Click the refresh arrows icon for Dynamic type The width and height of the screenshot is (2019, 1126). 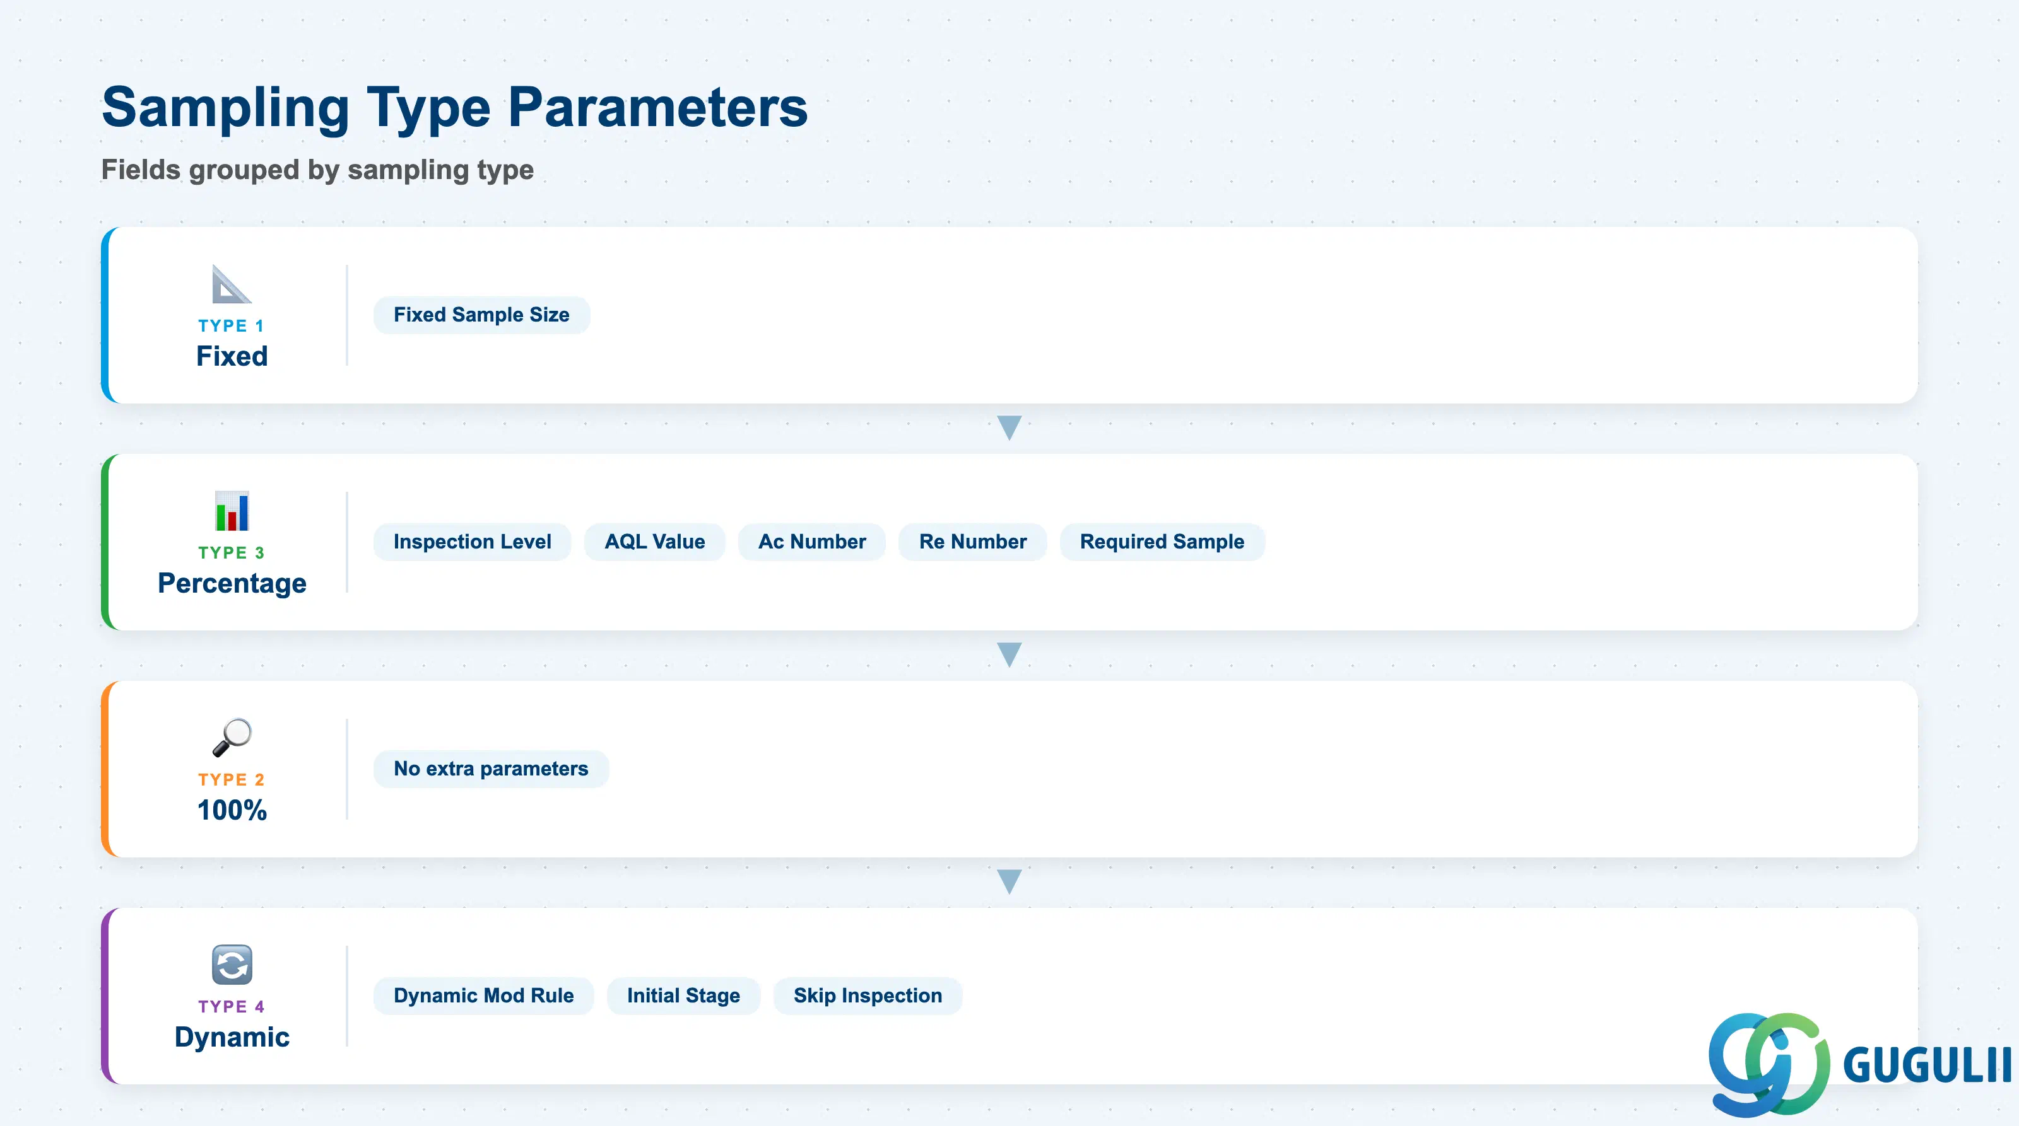(232, 964)
